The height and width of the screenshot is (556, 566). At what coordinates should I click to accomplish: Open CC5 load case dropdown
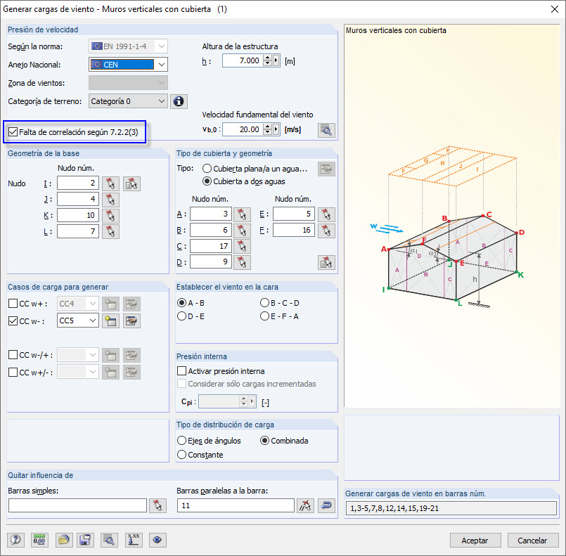click(93, 321)
